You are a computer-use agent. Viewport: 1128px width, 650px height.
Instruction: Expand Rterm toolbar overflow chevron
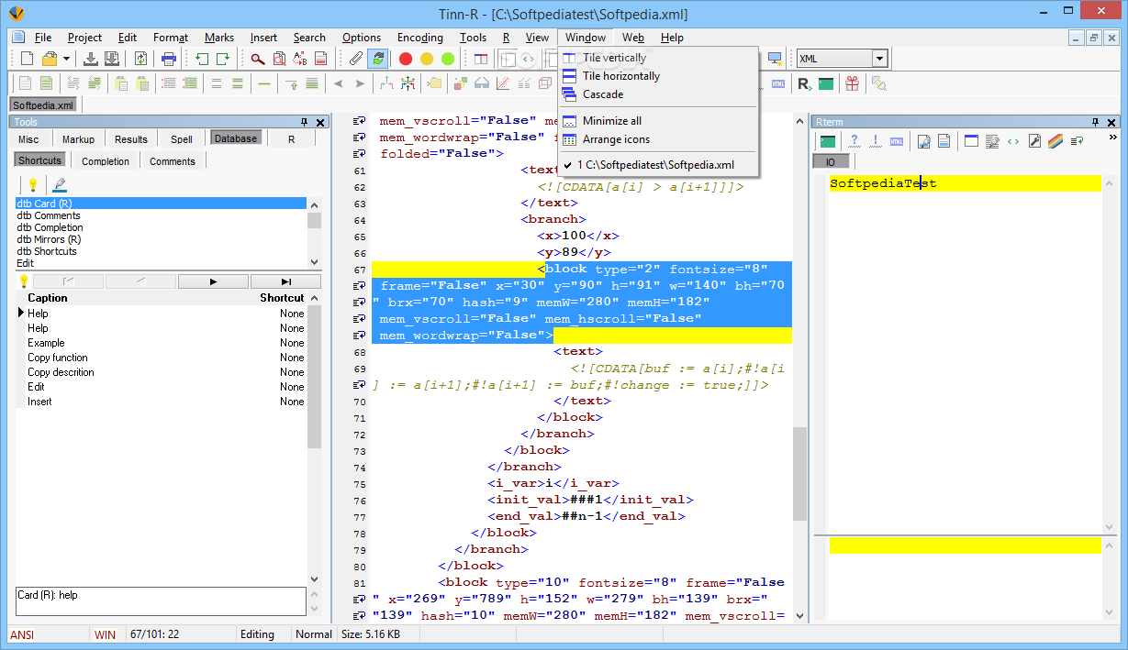pos(1112,138)
